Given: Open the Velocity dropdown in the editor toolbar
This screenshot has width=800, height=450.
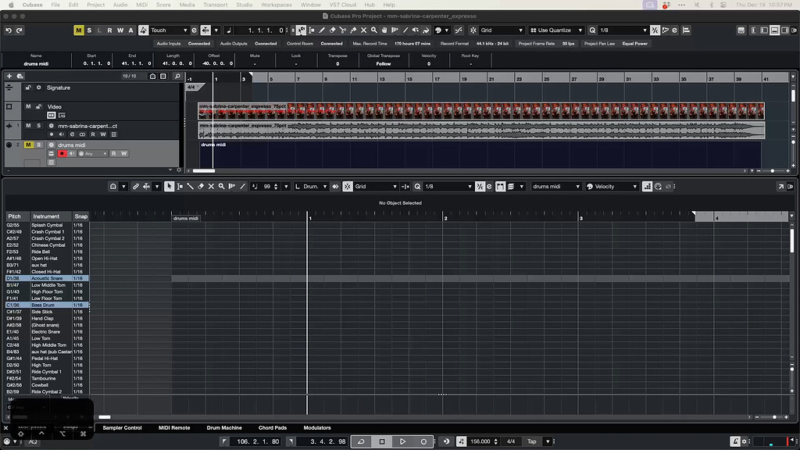Looking at the screenshot, I should pos(613,186).
